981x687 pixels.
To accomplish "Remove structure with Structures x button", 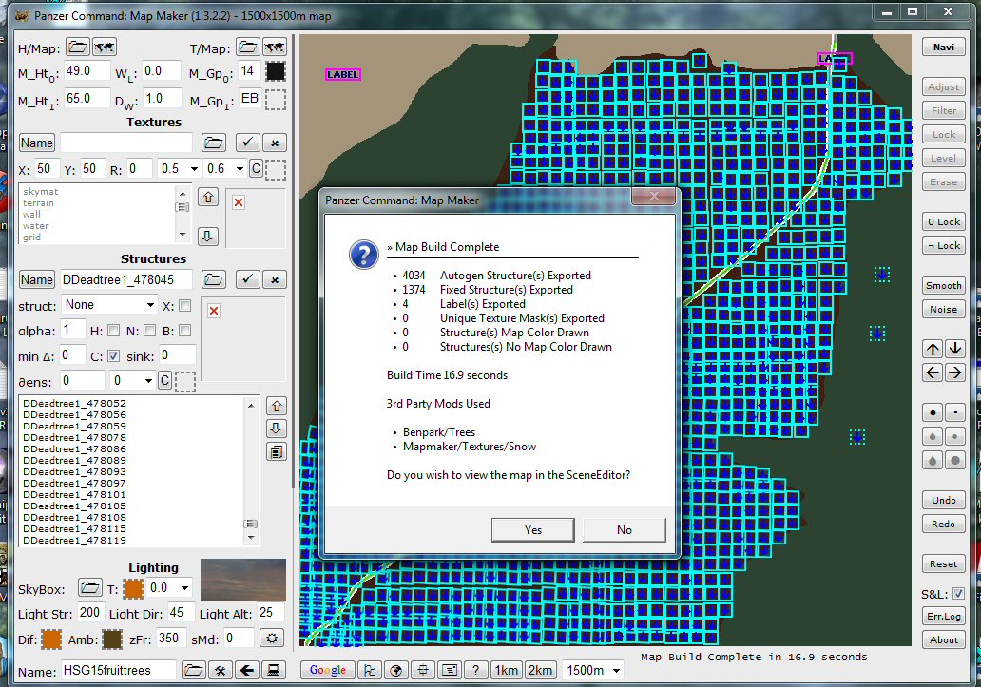I will (x=275, y=279).
